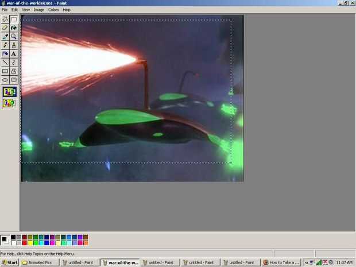Pick the black palette swatch
This screenshot has width=356, height=267.
point(13,238)
